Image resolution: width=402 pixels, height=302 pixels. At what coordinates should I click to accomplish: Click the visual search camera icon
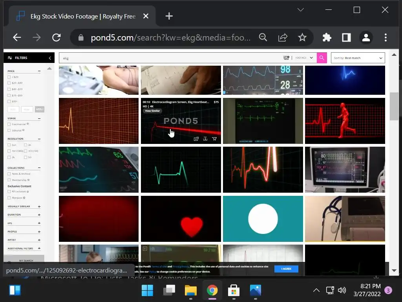click(x=286, y=58)
